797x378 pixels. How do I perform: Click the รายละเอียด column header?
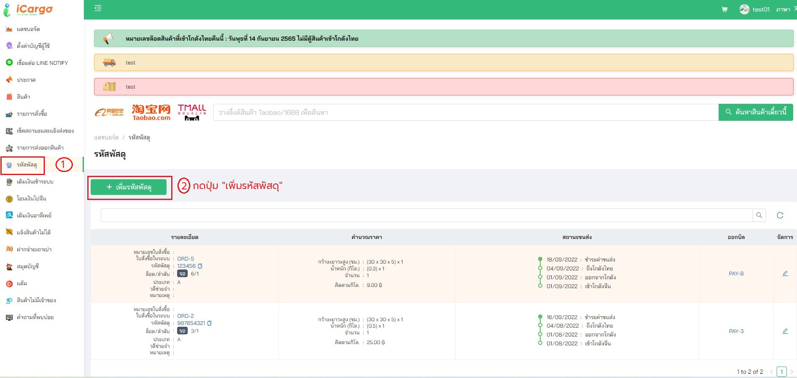pos(185,237)
